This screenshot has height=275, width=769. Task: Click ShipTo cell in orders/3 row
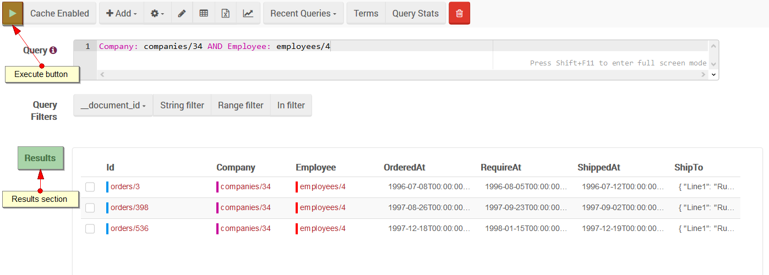tap(707, 187)
